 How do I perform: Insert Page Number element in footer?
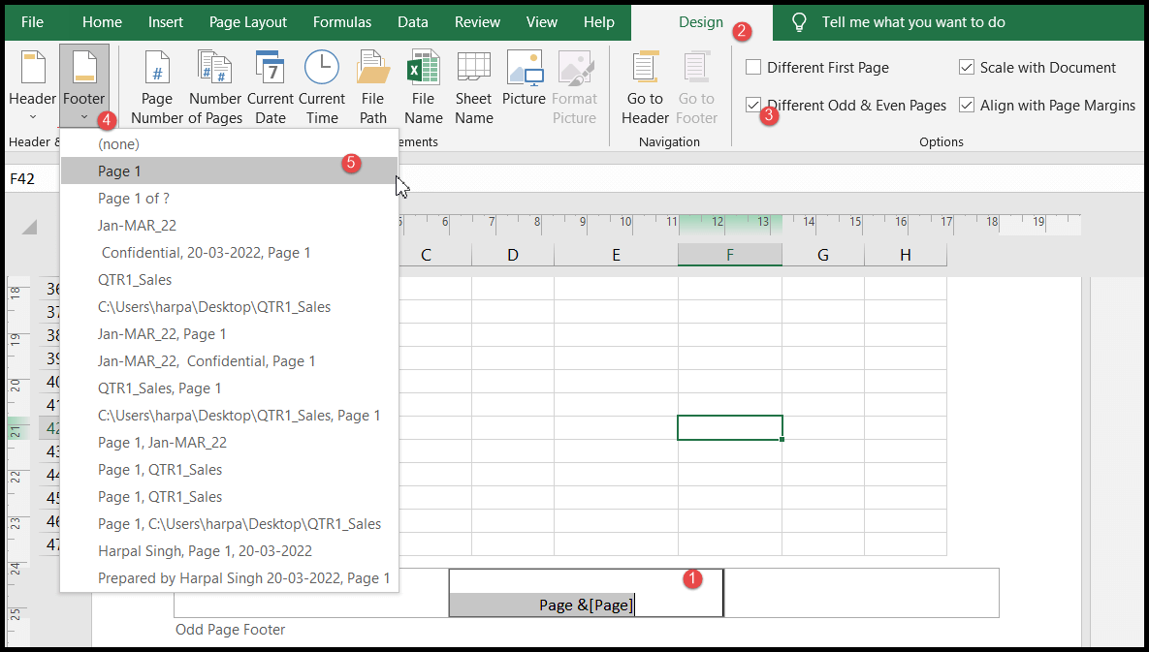(156, 87)
